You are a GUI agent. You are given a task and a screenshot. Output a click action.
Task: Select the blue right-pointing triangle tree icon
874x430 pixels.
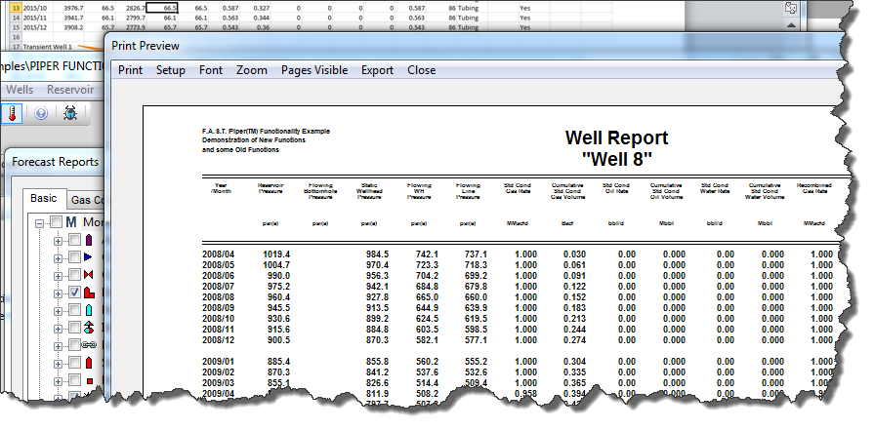point(89,256)
